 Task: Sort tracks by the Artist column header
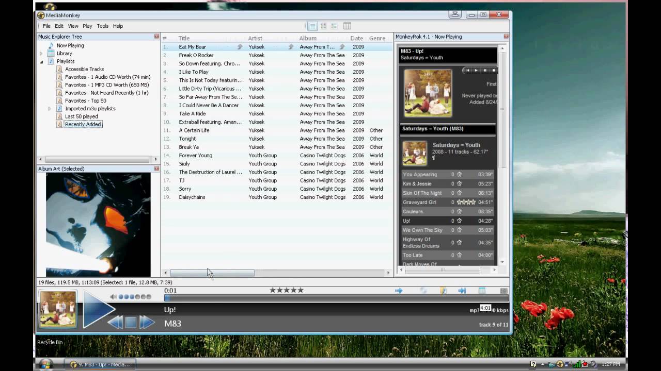pos(255,38)
